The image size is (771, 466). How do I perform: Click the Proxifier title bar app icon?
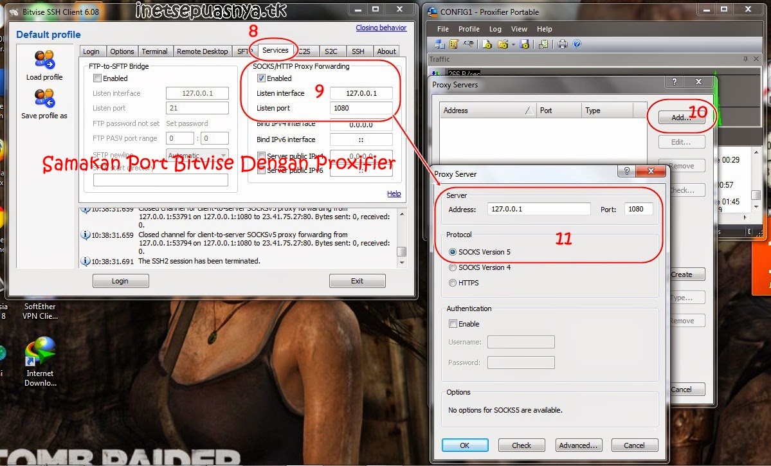pos(432,12)
